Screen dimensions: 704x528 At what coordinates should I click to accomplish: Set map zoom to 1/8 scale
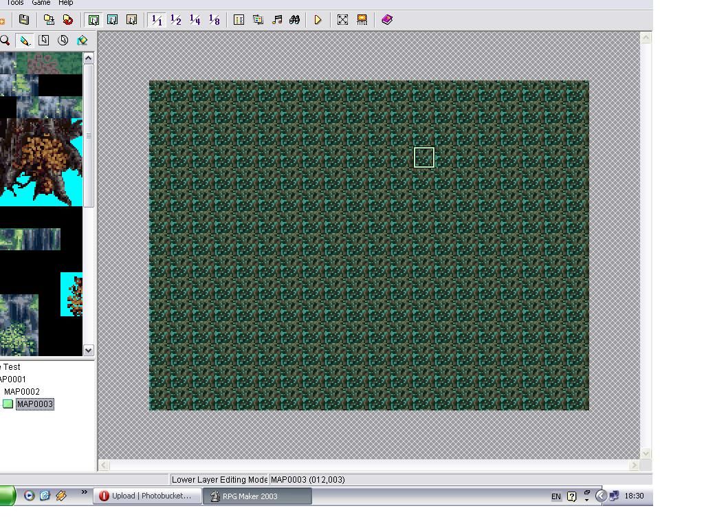pyautogui.click(x=214, y=20)
